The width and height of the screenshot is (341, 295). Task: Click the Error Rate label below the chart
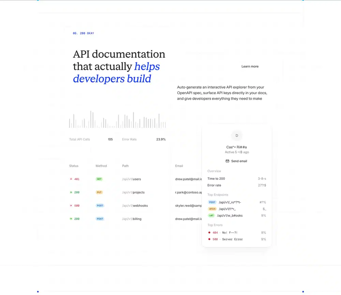[x=129, y=139]
